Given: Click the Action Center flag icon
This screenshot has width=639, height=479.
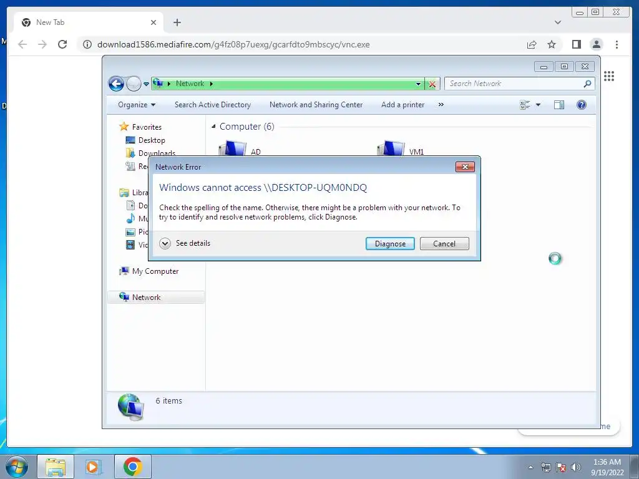Looking at the screenshot, I should click(561, 467).
